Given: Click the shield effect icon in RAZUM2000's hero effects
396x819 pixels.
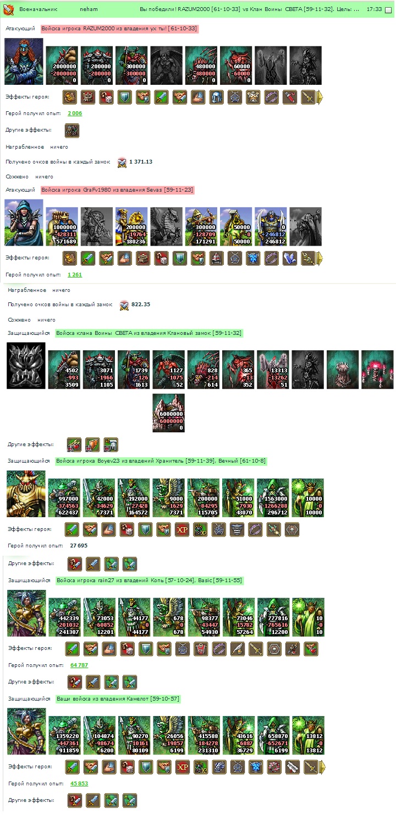Looking at the screenshot, I should tap(124, 97).
